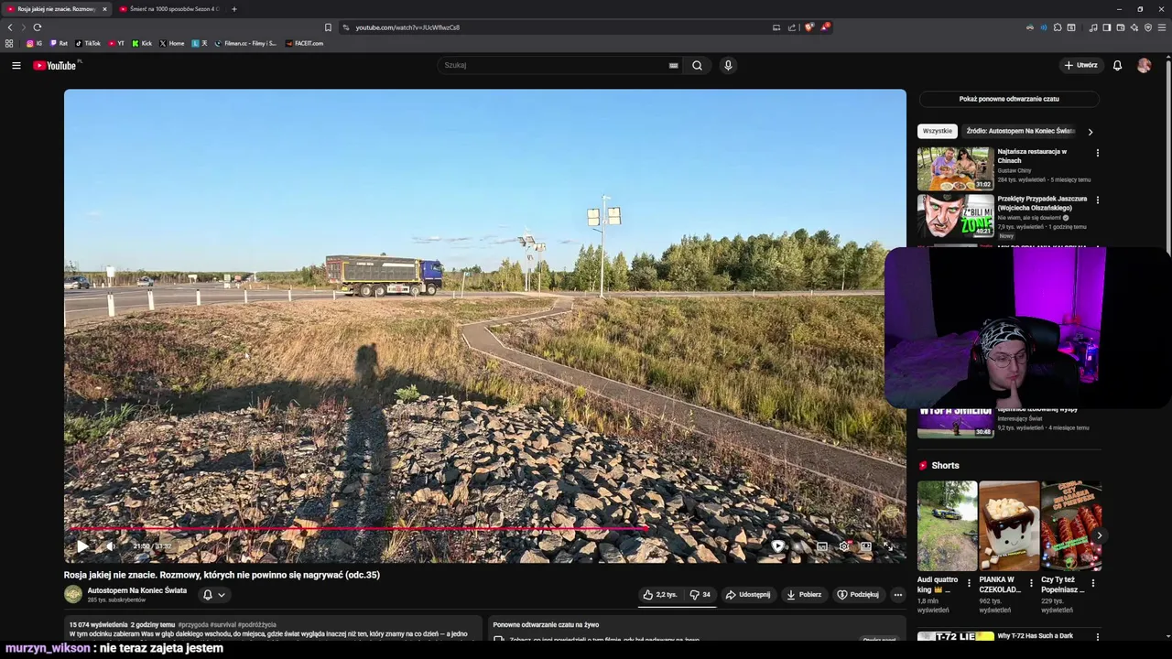Click the Udostępnij share button

click(x=748, y=594)
